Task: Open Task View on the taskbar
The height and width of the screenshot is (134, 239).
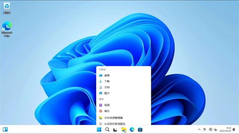Action: click(x=115, y=130)
